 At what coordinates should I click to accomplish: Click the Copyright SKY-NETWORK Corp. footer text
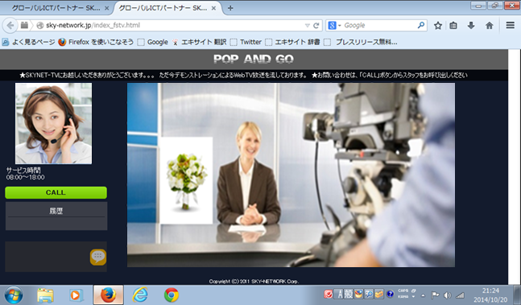(254, 282)
